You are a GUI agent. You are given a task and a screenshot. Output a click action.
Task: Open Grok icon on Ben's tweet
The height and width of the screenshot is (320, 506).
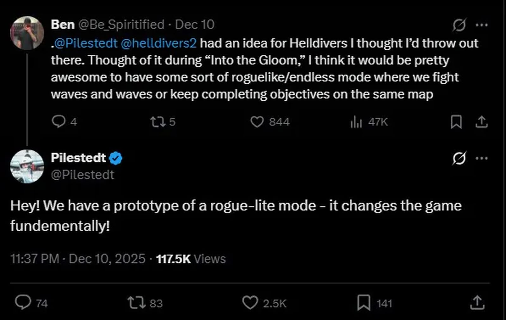pyautogui.click(x=459, y=25)
